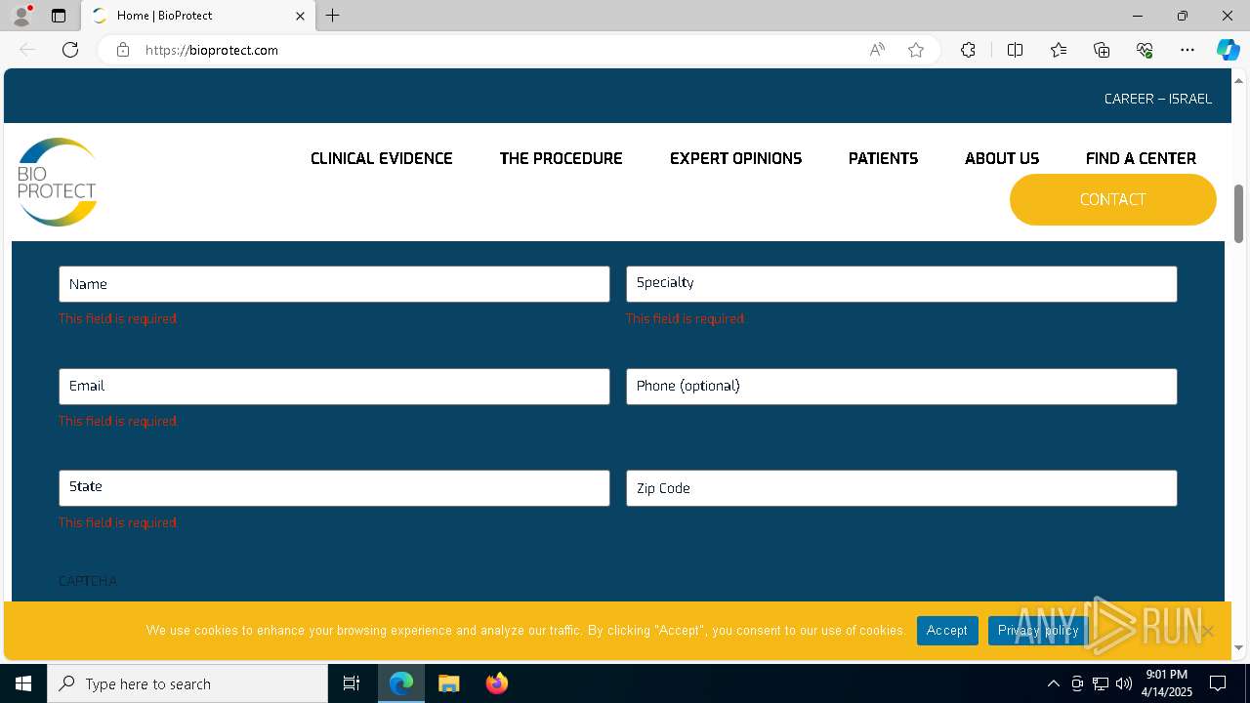Click the Read aloud icon
The width and height of the screenshot is (1250, 703).
877,50
